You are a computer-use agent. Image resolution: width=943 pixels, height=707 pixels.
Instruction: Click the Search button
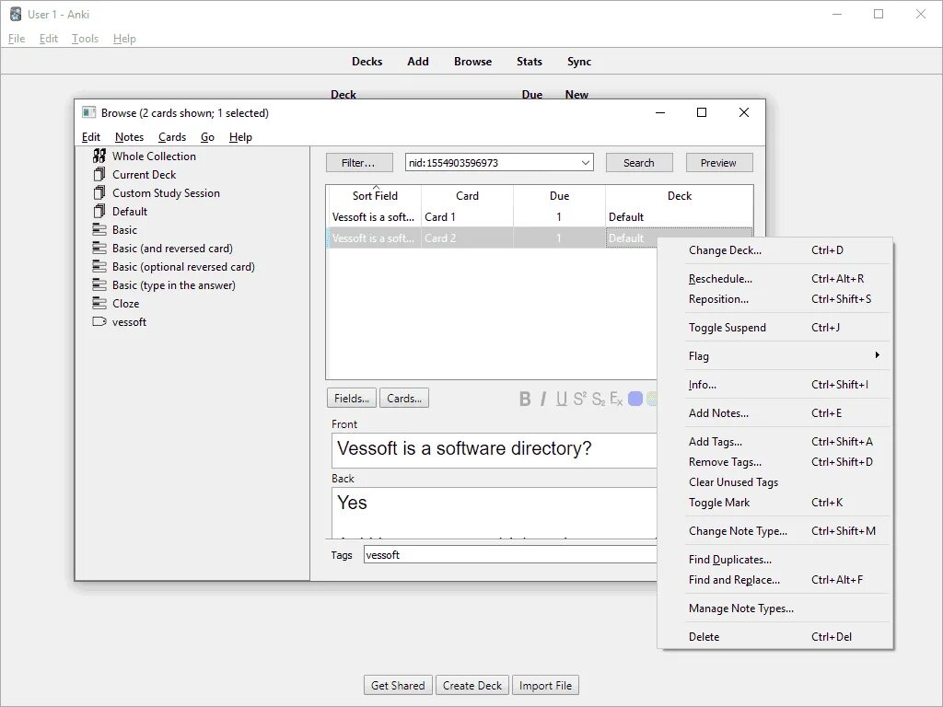coord(639,162)
